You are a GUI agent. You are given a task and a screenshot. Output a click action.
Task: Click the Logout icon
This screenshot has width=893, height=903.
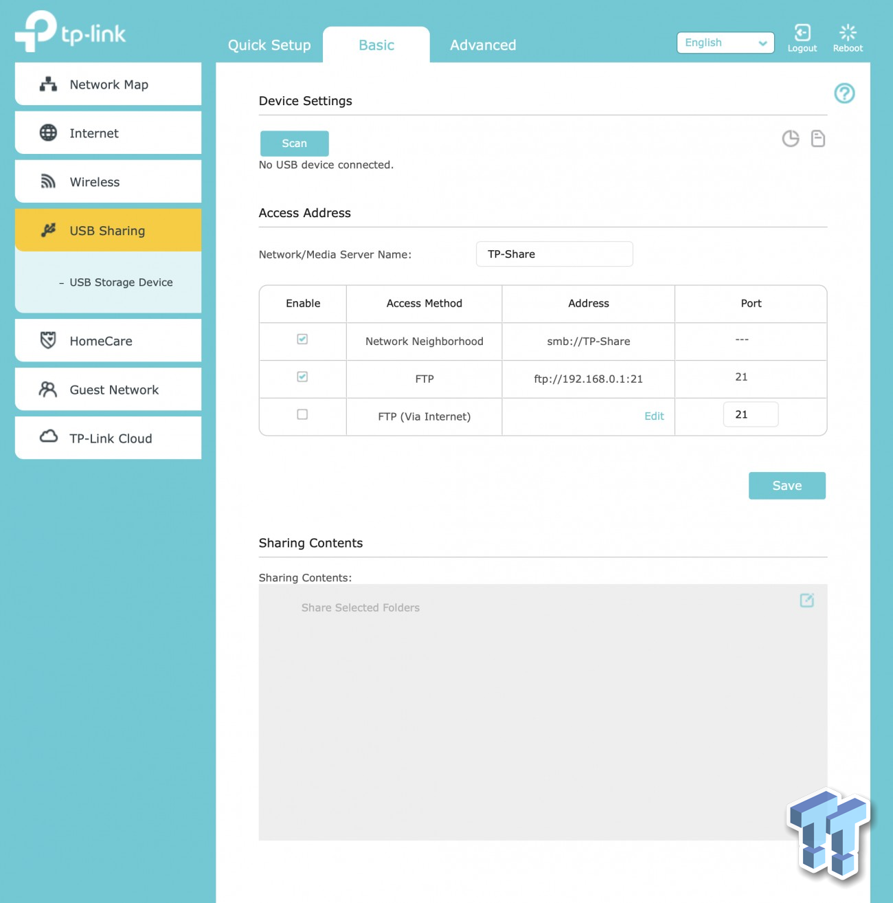(x=802, y=33)
